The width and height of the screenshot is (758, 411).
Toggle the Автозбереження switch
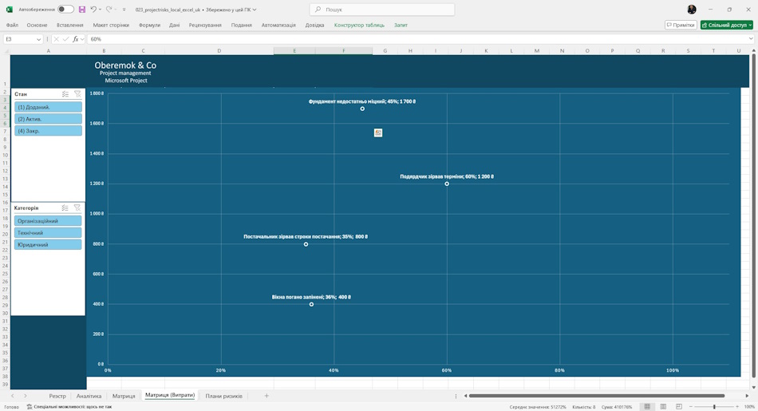(65, 10)
